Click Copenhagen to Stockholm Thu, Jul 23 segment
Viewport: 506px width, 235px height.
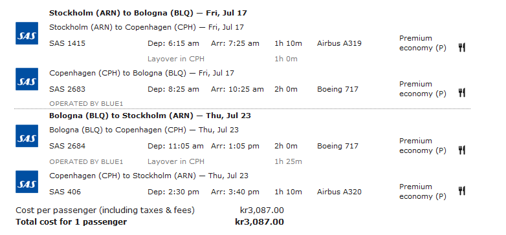149,176
